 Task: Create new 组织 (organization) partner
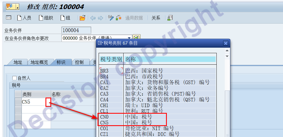tap(46, 18)
